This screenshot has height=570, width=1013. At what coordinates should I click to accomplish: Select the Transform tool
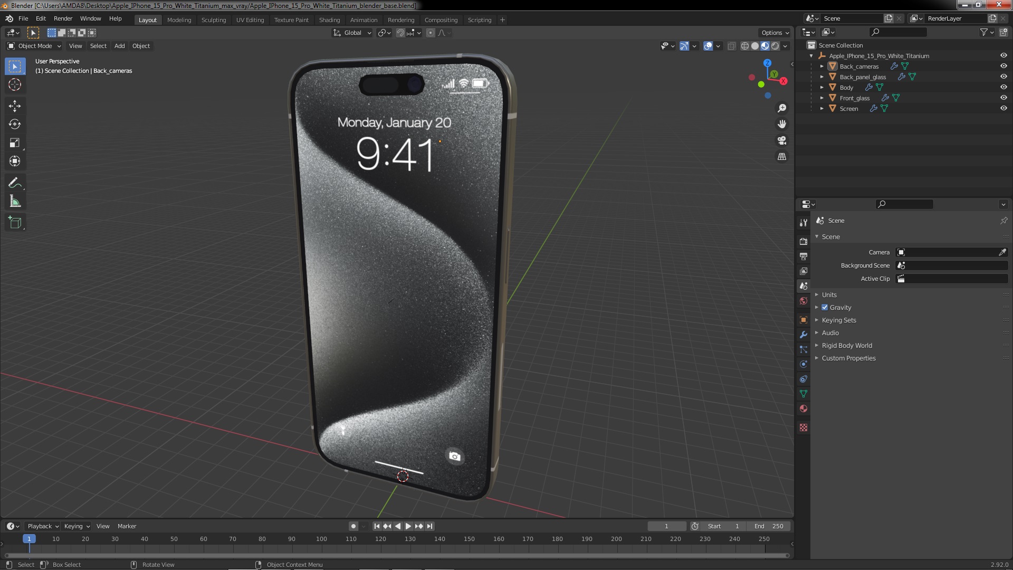(x=15, y=161)
